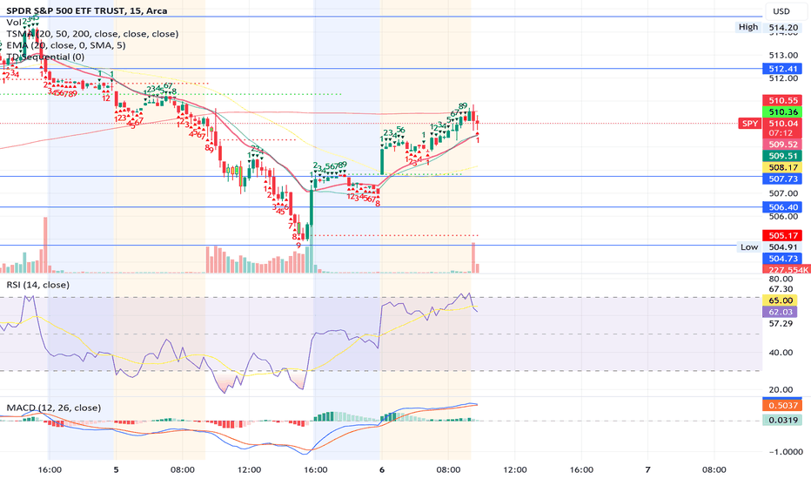Click the green 0.0319 MACD histogram label
Screen dimensions: 811x479
782,420
